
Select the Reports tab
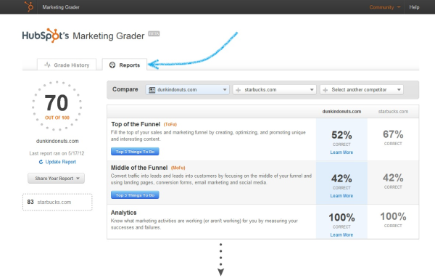pos(125,65)
